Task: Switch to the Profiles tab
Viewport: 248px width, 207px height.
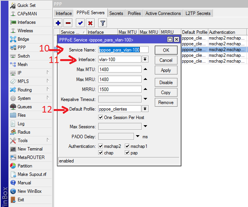Action: point(134,13)
